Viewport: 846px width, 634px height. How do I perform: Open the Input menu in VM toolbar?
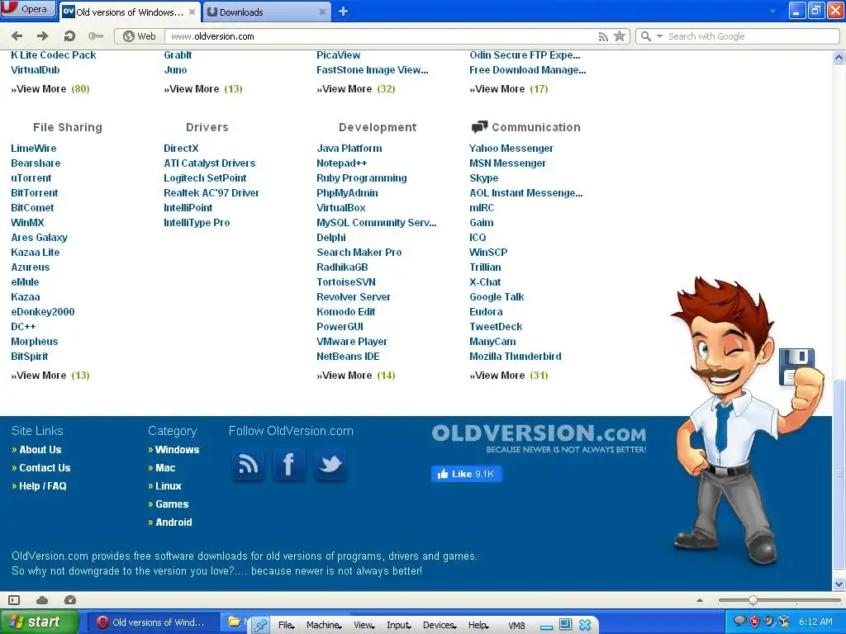[399, 625]
